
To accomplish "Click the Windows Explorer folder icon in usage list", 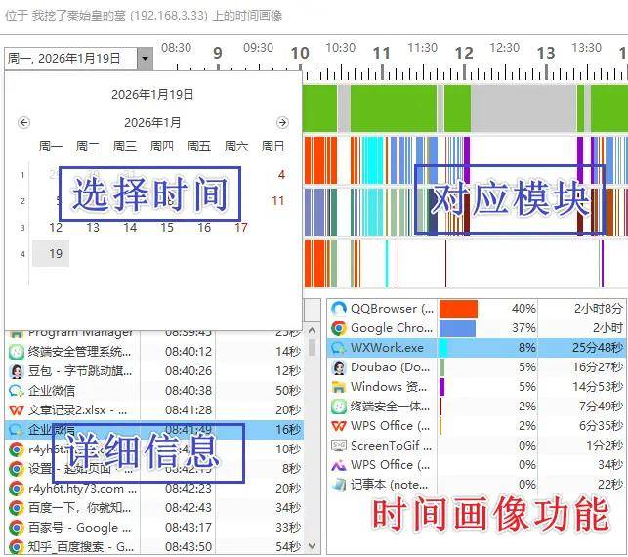I will (339, 387).
